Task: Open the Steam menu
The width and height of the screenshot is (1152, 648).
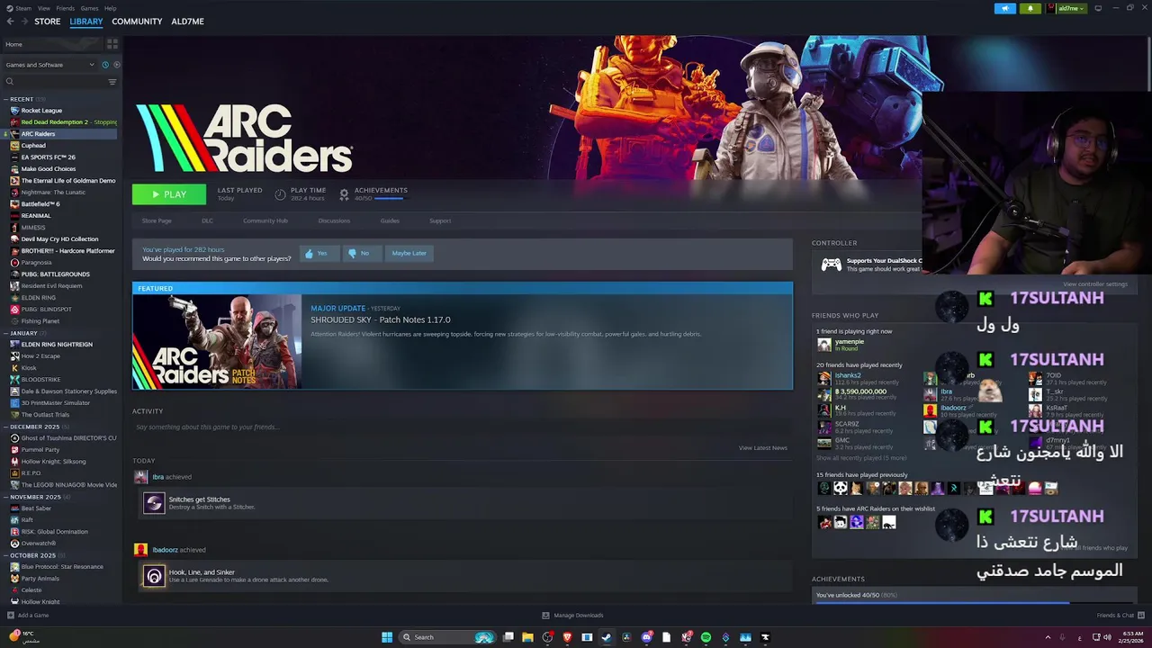Action: tap(22, 8)
